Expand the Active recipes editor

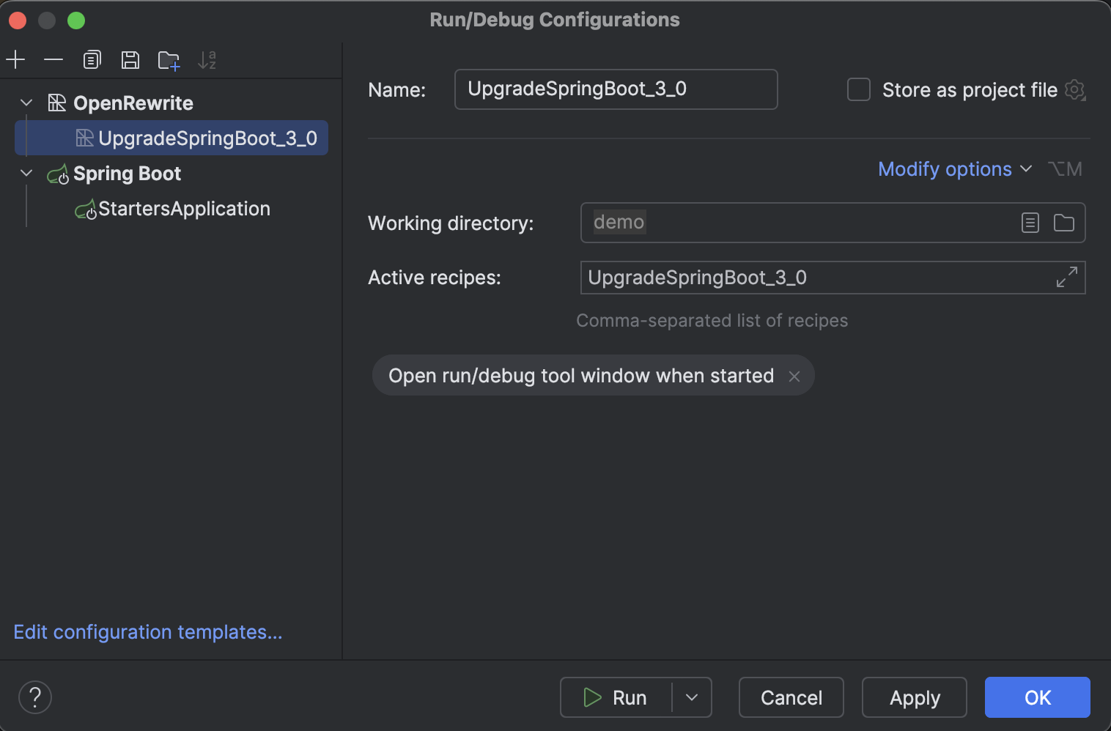(x=1067, y=278)
